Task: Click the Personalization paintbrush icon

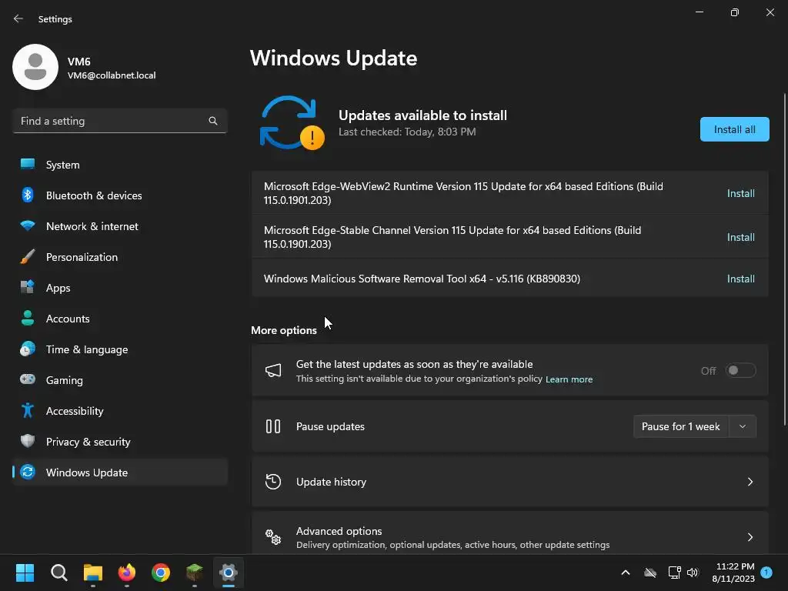Action: 28,257
